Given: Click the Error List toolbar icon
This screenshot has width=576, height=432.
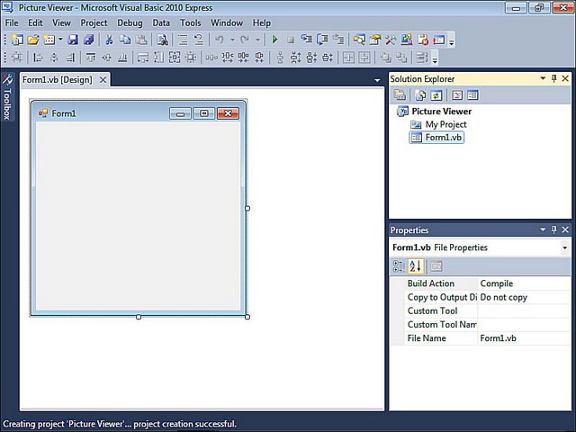Looking at the screenshot, I should pyautogui.click(x=423, y=40).
